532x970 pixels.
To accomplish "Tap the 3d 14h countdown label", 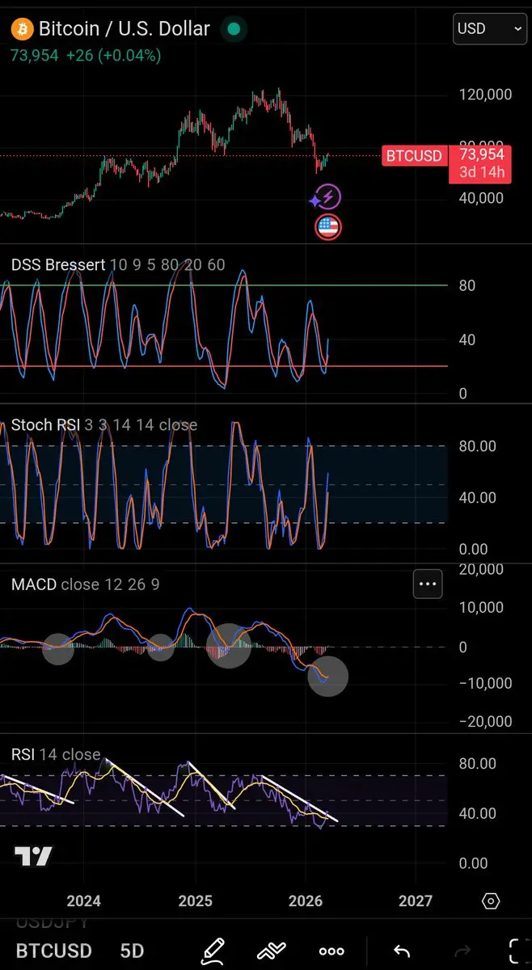I will click(482, 172).
